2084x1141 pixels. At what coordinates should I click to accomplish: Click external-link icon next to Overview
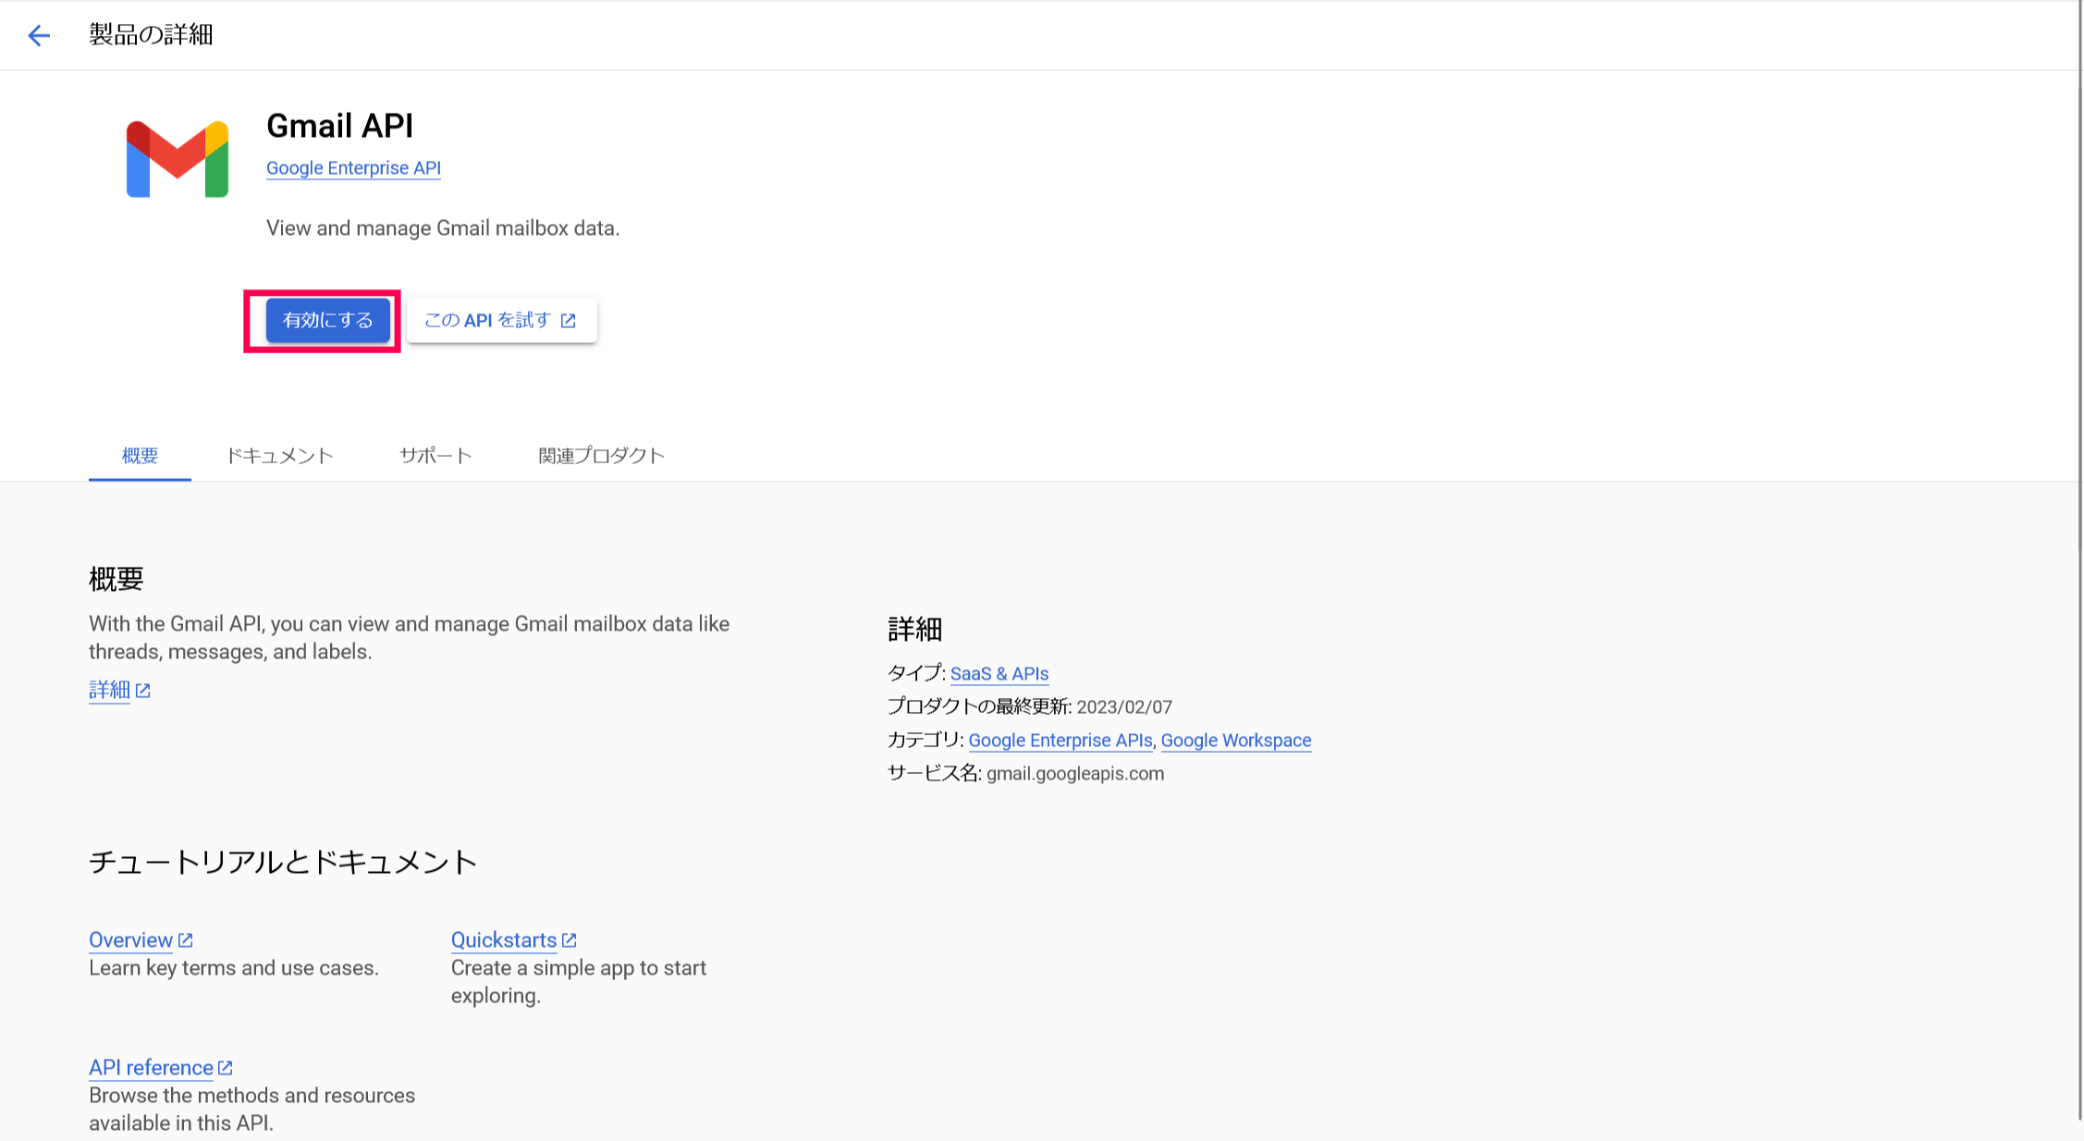pos(186,940)
